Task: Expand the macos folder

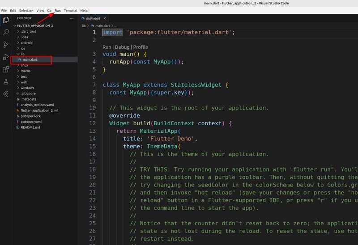Action: [26, 71]
